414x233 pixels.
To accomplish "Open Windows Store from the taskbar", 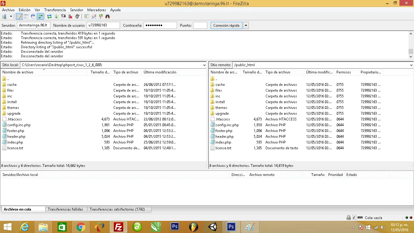I will pos(62,227).
